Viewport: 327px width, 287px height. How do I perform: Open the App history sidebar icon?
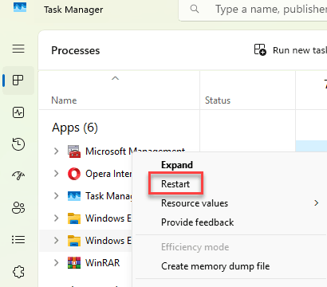[18, 144]
